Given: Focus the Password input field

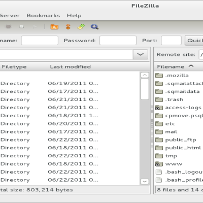Looking at the screenshot, I should pos(118,41).
